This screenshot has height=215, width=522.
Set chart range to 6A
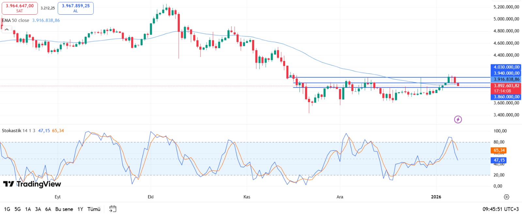48,209
